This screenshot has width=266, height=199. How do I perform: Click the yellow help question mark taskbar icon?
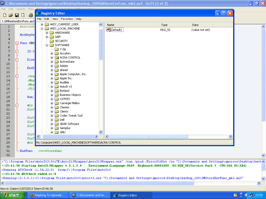[235, 195]
